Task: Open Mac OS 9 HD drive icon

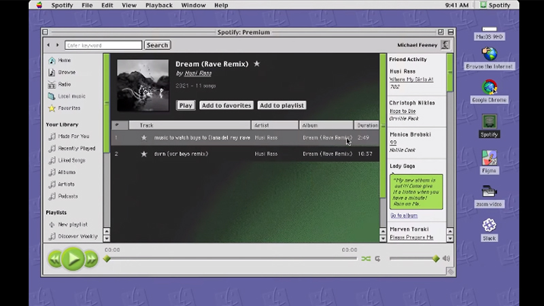Action: click(x=489, y=33)
